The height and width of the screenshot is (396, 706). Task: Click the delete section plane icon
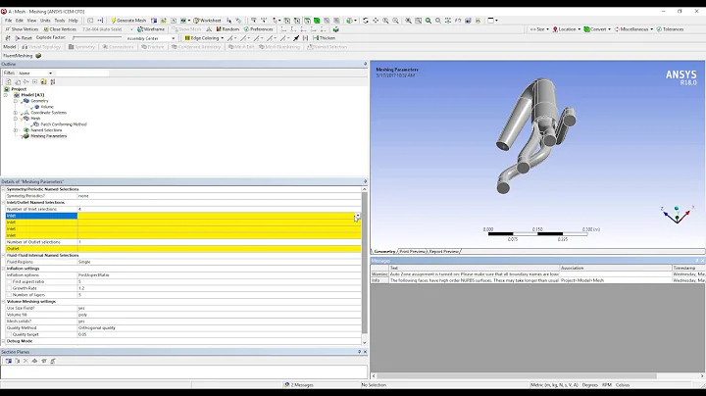(x=25, y=361)
